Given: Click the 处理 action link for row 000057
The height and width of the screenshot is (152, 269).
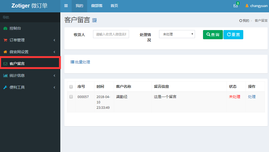Looking at the screenshot, I should tap(252, 97).
